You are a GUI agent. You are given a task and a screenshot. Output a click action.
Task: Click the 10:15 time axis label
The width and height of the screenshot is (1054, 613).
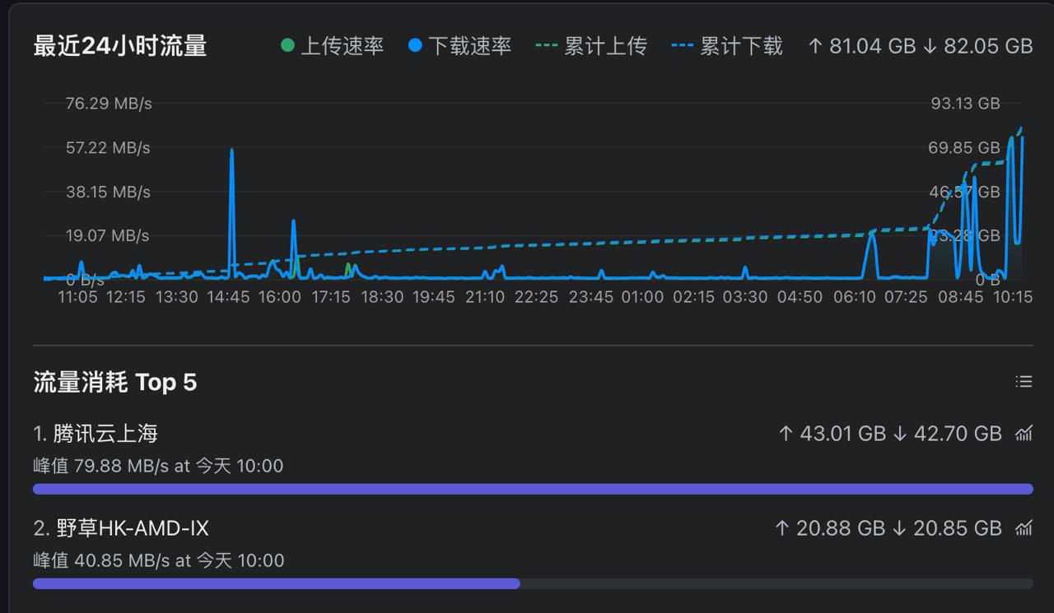pyautogui.click(x=1013, y=297)
